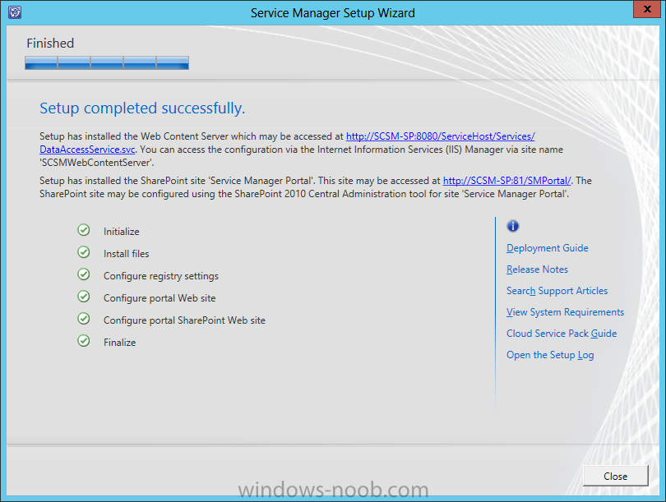Open the Release Notes link
Viewport: 666px width, 502px height.
(537, 269)
